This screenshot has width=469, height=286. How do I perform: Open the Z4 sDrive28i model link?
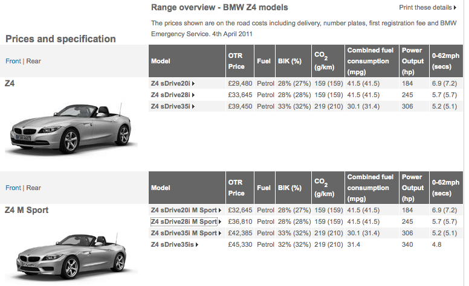(170, 95)
